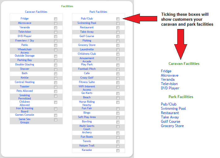Image resolution: width=220 pixels, height=158 pixels.
Task: Enable the Multi Sports Court checkbox
Action: point(118,126)
